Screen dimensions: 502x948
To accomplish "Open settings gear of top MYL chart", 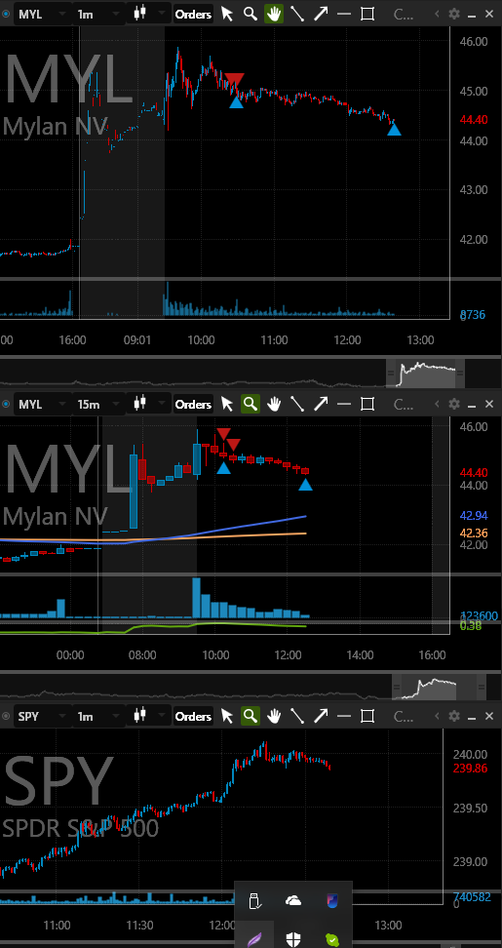I will click(454, 14).
